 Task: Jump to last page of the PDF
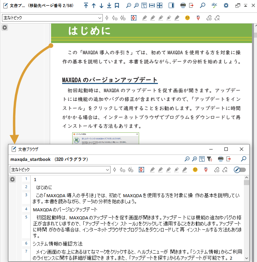[109, 5]
